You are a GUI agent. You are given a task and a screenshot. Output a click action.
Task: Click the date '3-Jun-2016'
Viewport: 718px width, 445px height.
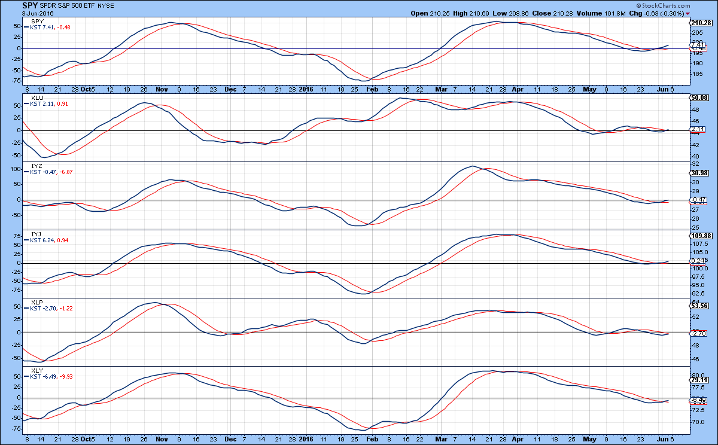click(37, 13)
